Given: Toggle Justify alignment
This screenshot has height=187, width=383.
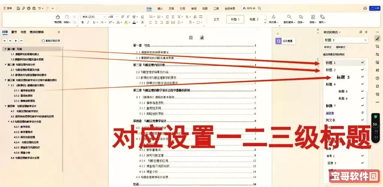Looking at the screenshot, I should [168, 22].
